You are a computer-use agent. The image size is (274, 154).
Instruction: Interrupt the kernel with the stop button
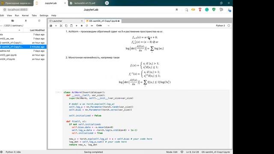coord(82,26)
